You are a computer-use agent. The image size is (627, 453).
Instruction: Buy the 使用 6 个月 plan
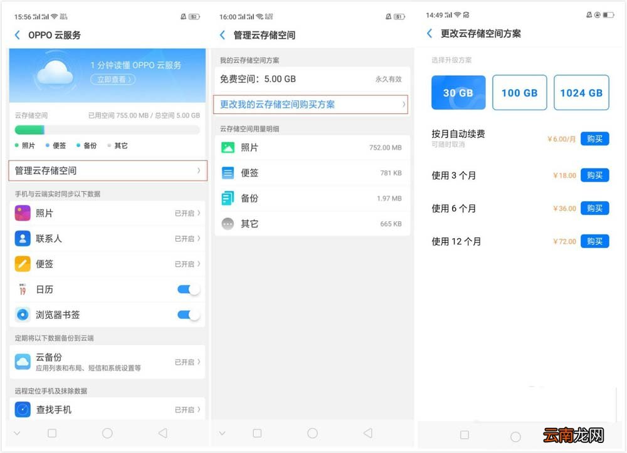(x=594, y=209)
